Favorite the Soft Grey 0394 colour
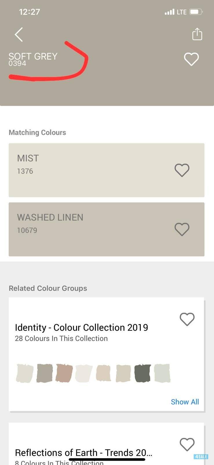214x465 pixels. tap(191, 59)
